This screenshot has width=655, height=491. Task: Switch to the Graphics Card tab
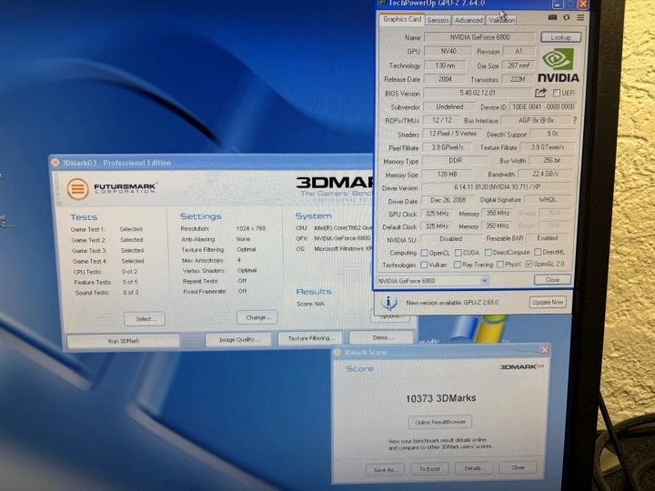[x=402, y=19]
